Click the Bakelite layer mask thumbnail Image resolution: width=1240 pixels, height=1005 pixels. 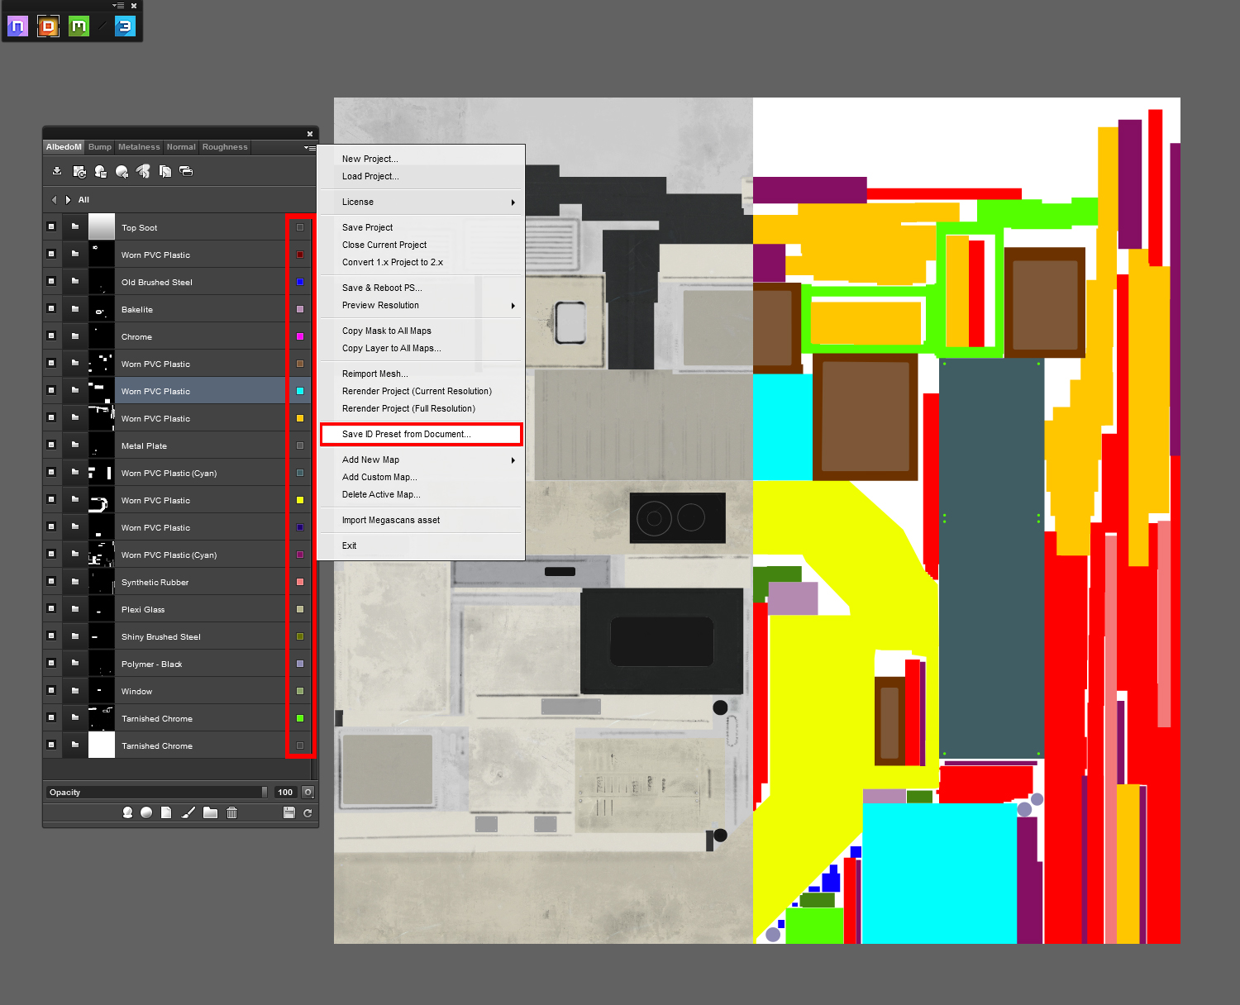tap(102, 310)
